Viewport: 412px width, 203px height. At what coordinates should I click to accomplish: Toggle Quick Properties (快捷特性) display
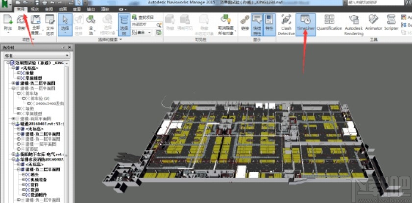pyautogui.click(x=257, y=24)
